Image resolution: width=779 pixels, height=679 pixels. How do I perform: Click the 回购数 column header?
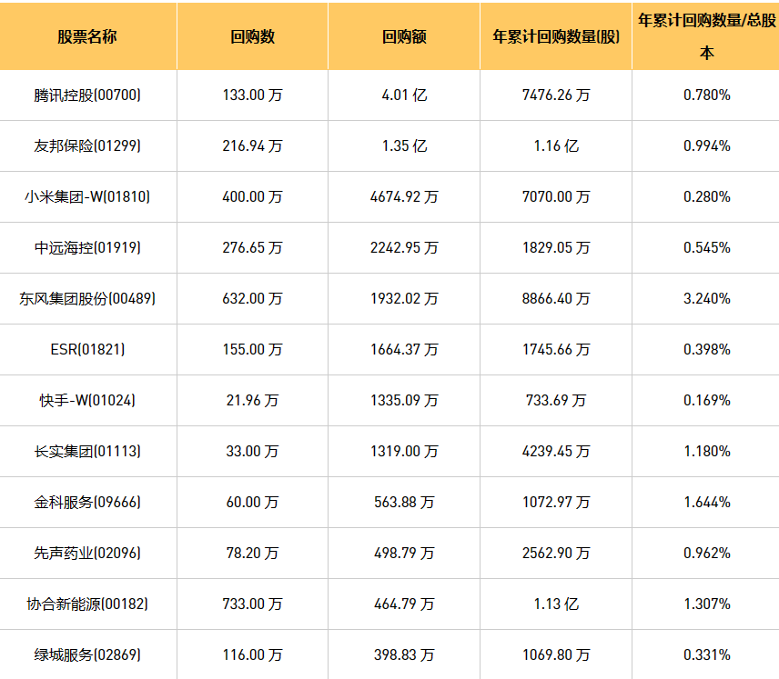[x=252, y=36]
